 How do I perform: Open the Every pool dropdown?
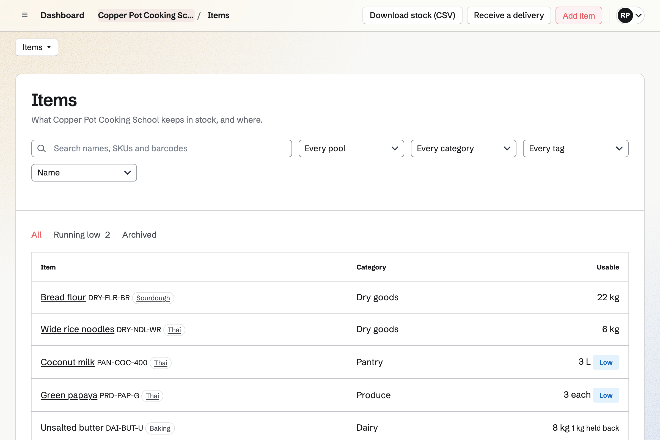351,148
